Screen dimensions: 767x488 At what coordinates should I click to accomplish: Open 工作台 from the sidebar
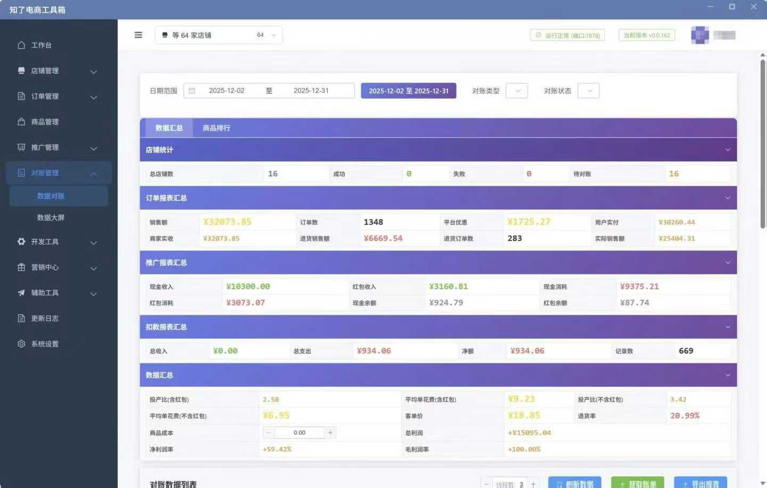(41, 45)
